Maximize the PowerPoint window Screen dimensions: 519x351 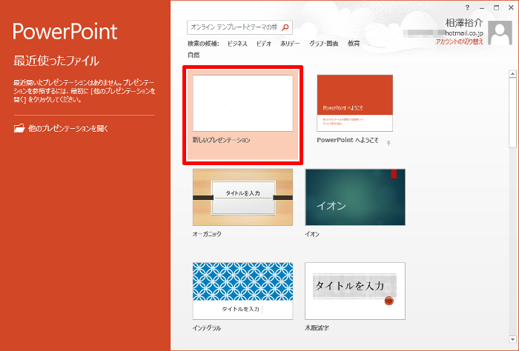[496, 7]
